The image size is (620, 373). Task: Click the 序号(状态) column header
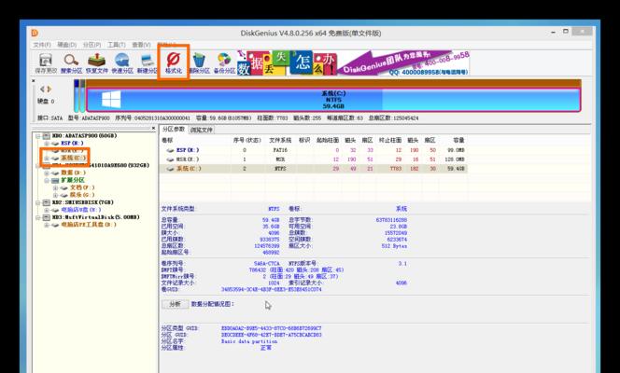[x=249, y=141]
